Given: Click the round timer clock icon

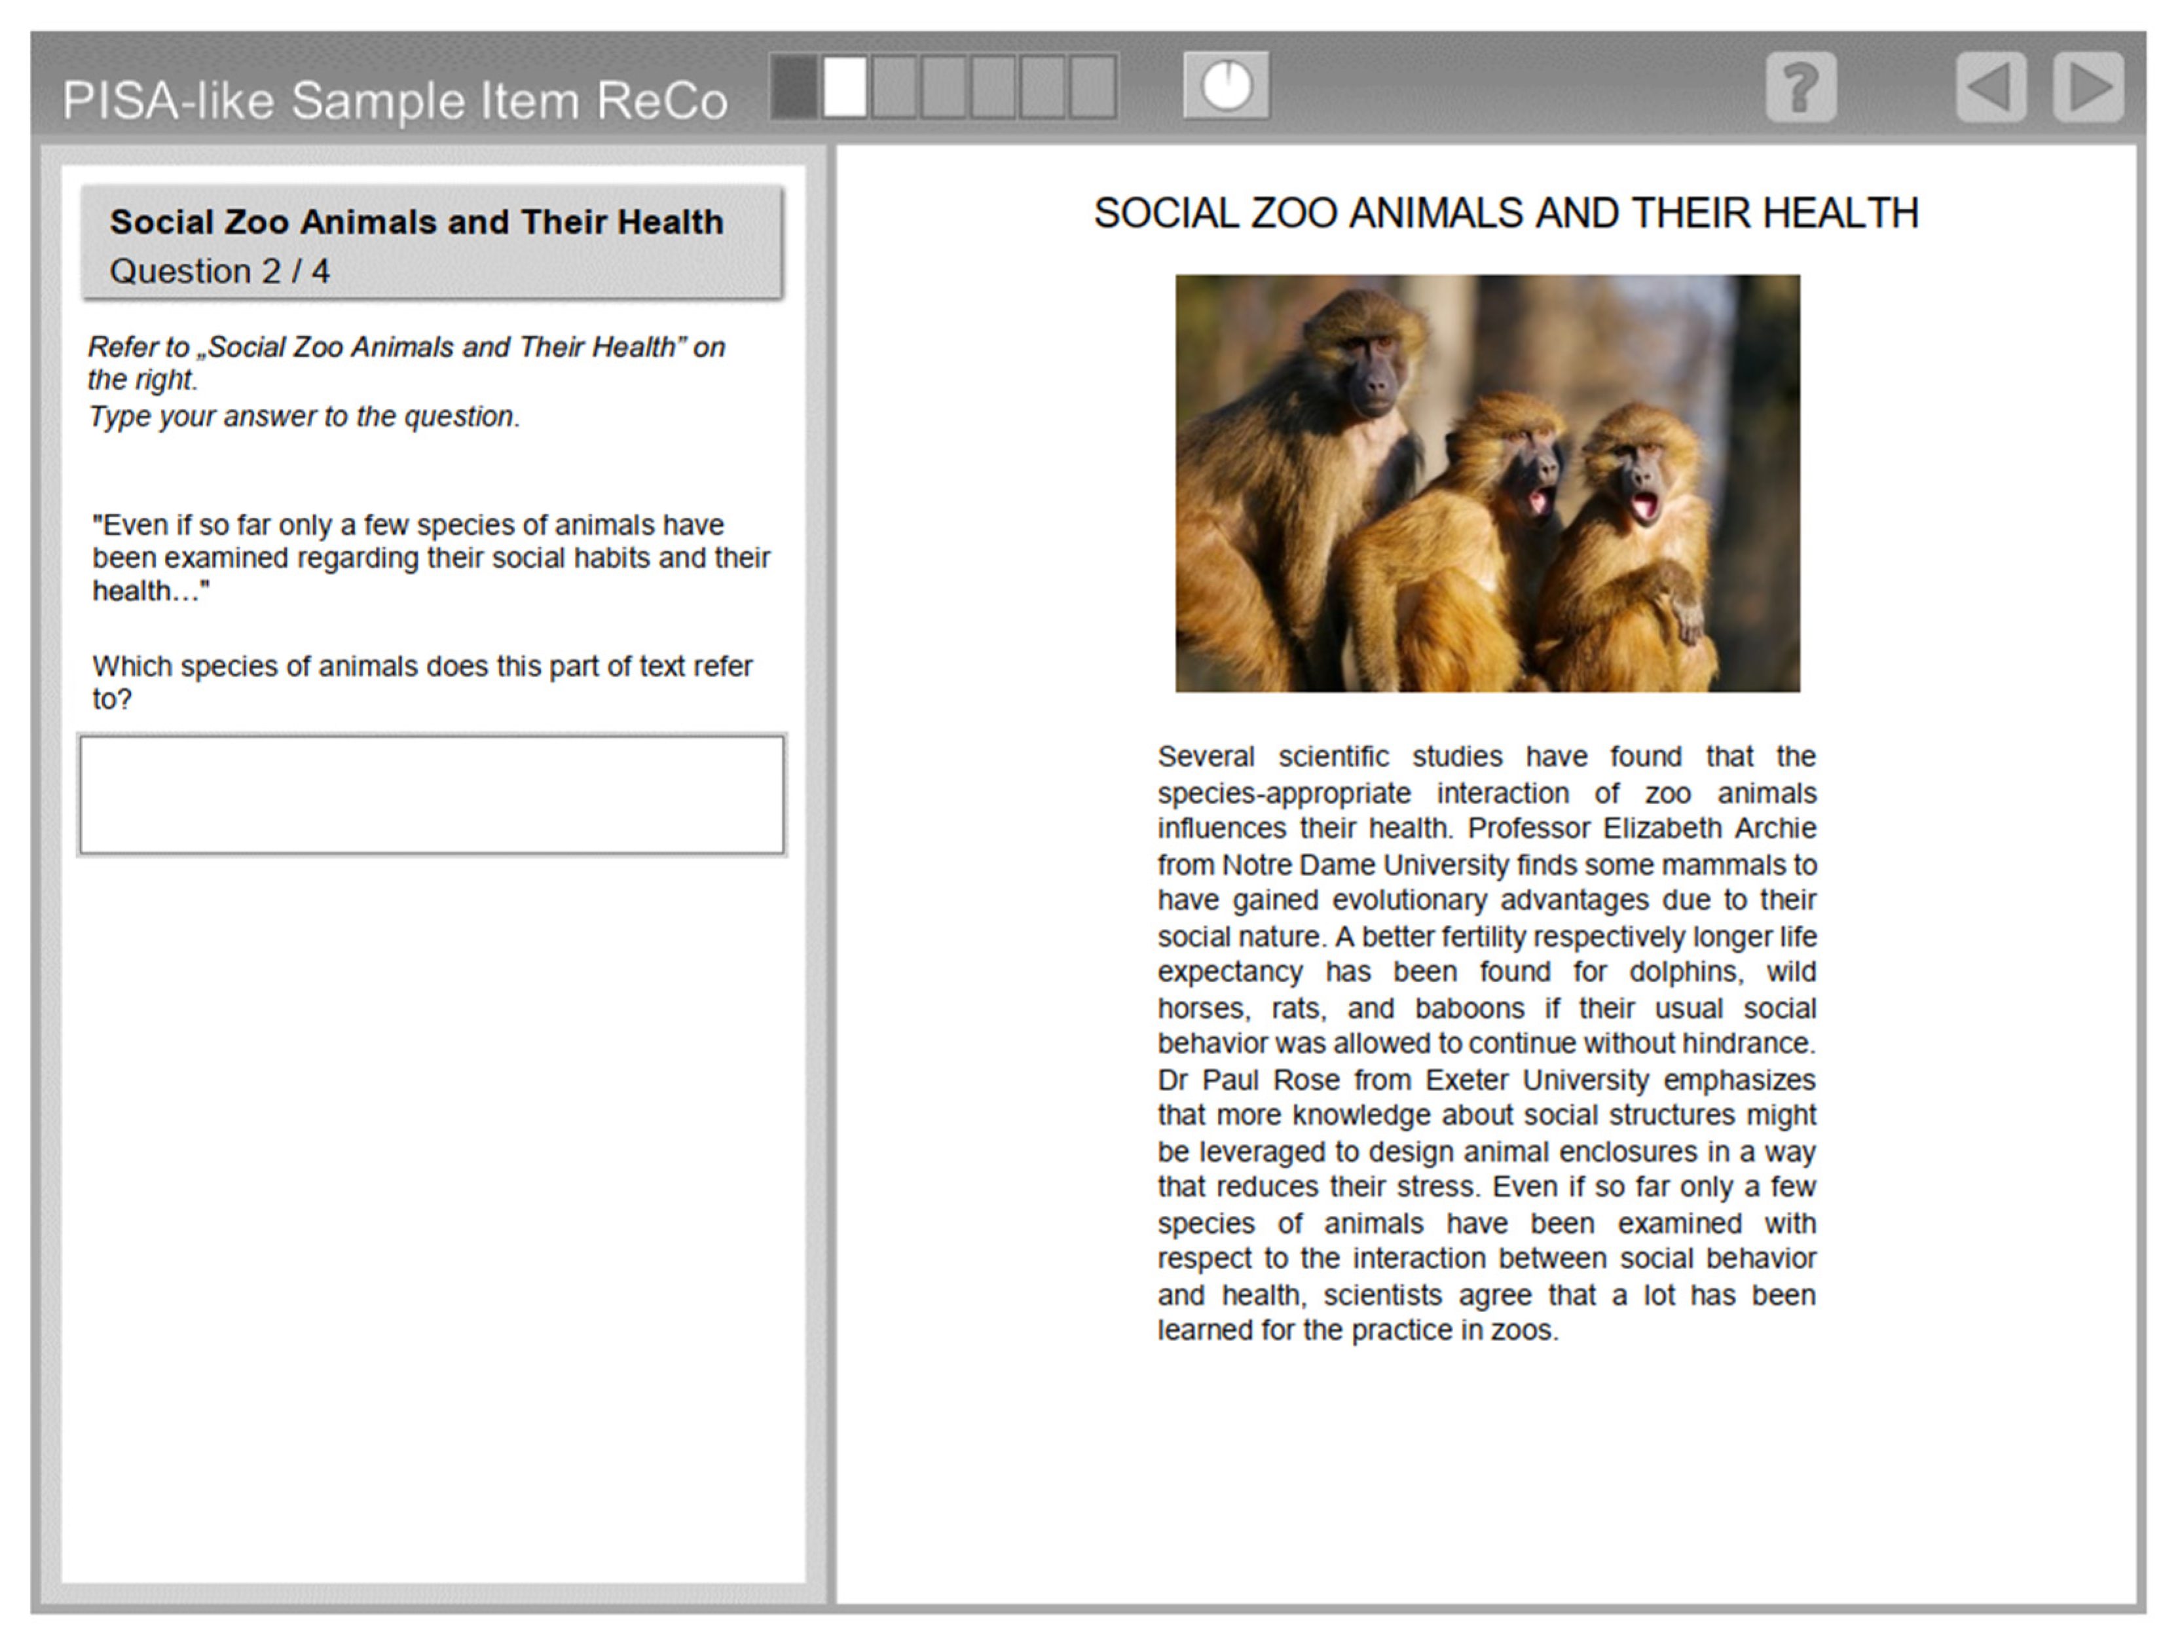Looking at the screenshot, I should click(1226, 86).
